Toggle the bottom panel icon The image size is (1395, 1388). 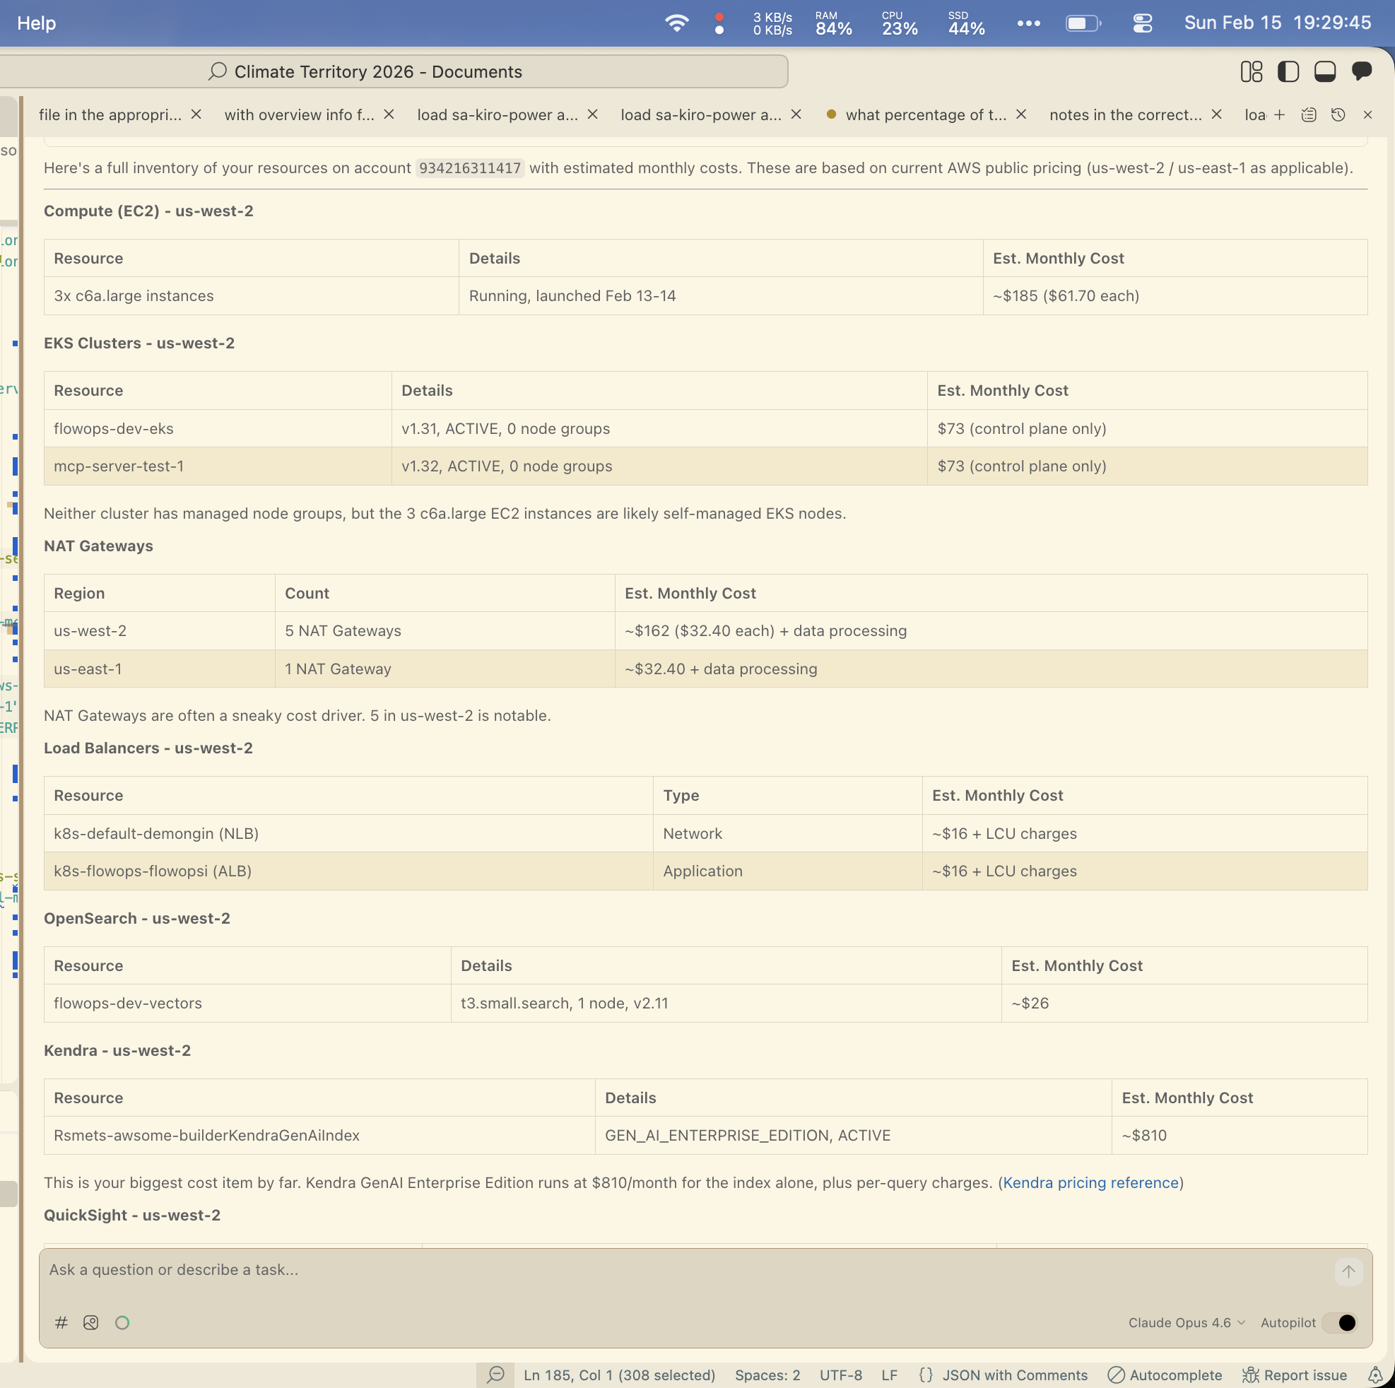pyautogui.click(x=1325, y=71)
